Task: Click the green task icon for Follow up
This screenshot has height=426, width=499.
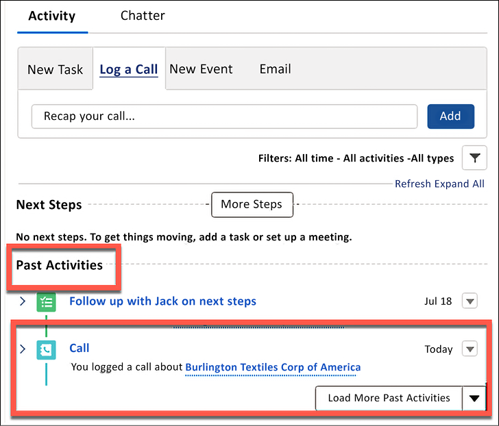Action: pyautogui.click(x=46, y=302)
